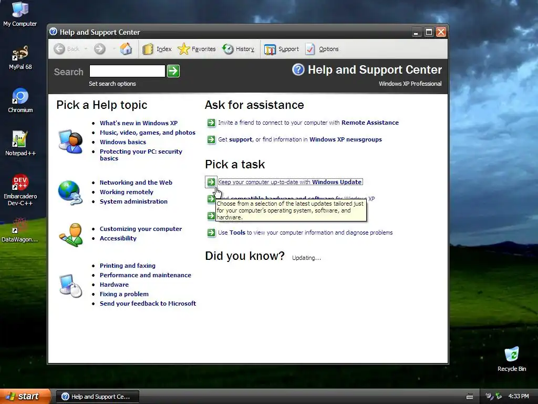Image resolution: width=538 pixels, height=404 pixels.
Task: Open History from the toolbar
Action: click(x=238, y=49)
